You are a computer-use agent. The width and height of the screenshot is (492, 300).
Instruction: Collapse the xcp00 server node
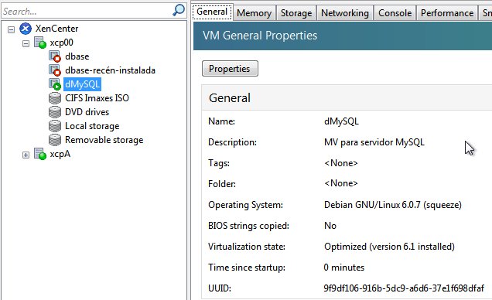point(26,43)
